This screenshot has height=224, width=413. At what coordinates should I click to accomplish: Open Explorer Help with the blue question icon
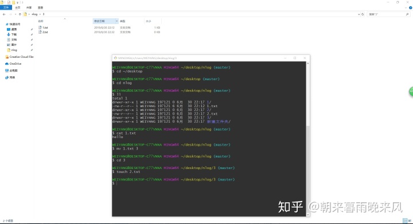[410, 7]
